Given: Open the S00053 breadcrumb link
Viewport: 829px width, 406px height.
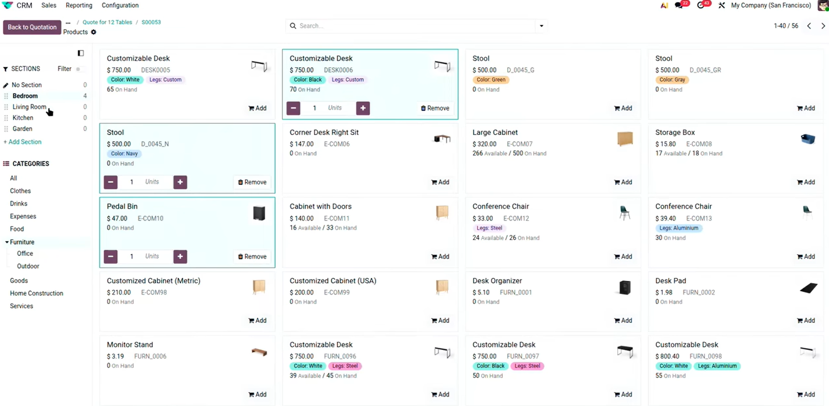Looking at the screenshot, I should tap(151, 22).
